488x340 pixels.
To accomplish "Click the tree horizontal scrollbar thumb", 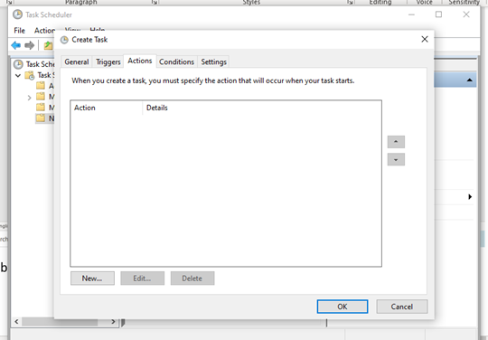I will tap(60, 322).
